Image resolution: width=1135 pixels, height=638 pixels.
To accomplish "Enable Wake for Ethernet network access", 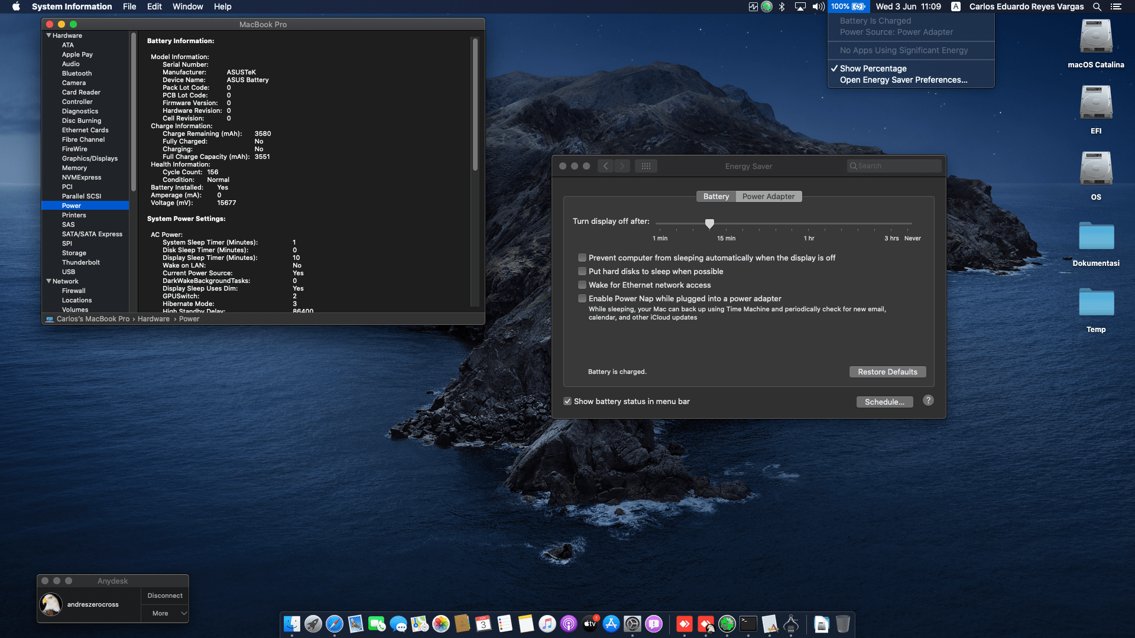I will 582,285.
